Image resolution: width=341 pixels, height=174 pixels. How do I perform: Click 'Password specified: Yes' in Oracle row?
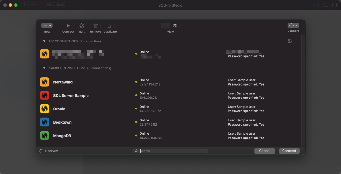point(246,111)
